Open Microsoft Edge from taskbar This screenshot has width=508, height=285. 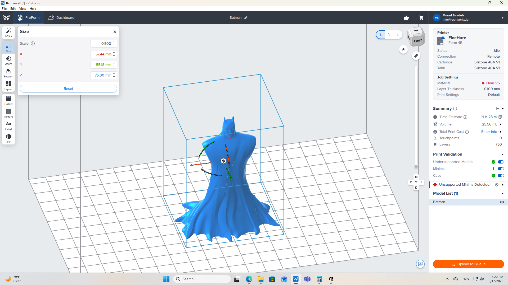249,279
